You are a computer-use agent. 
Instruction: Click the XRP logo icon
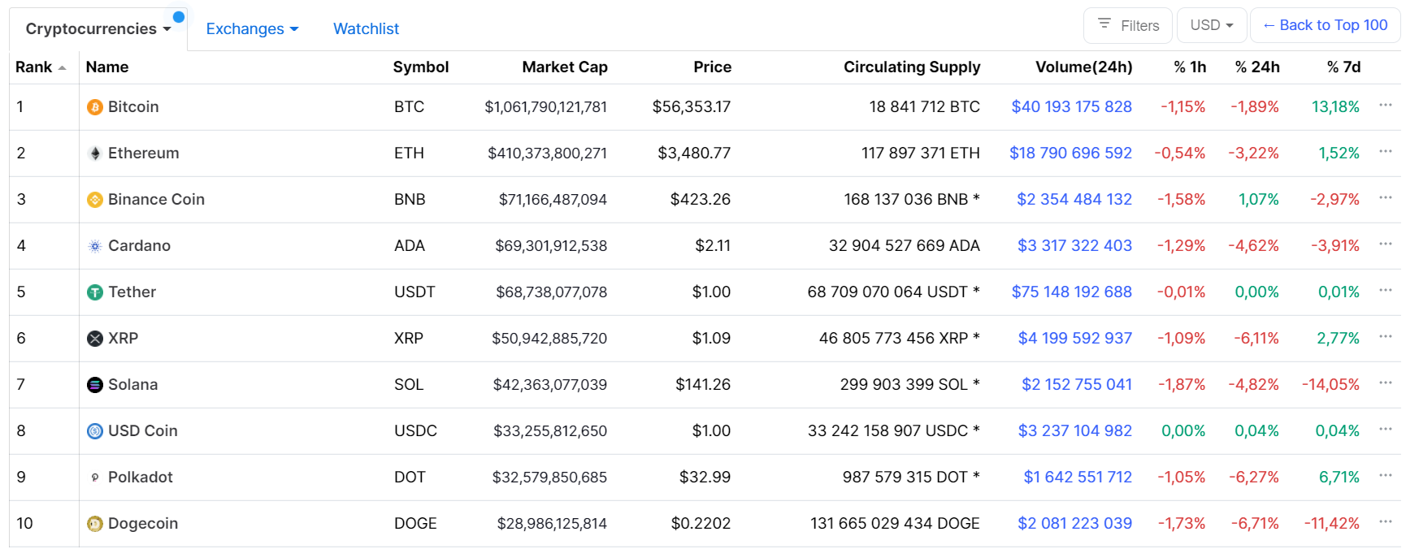tap(95, 339)
